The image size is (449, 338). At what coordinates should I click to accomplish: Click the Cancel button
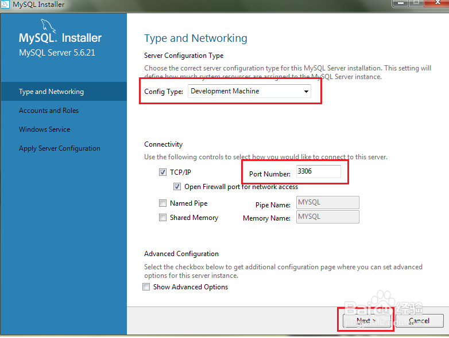click(420, 321)
